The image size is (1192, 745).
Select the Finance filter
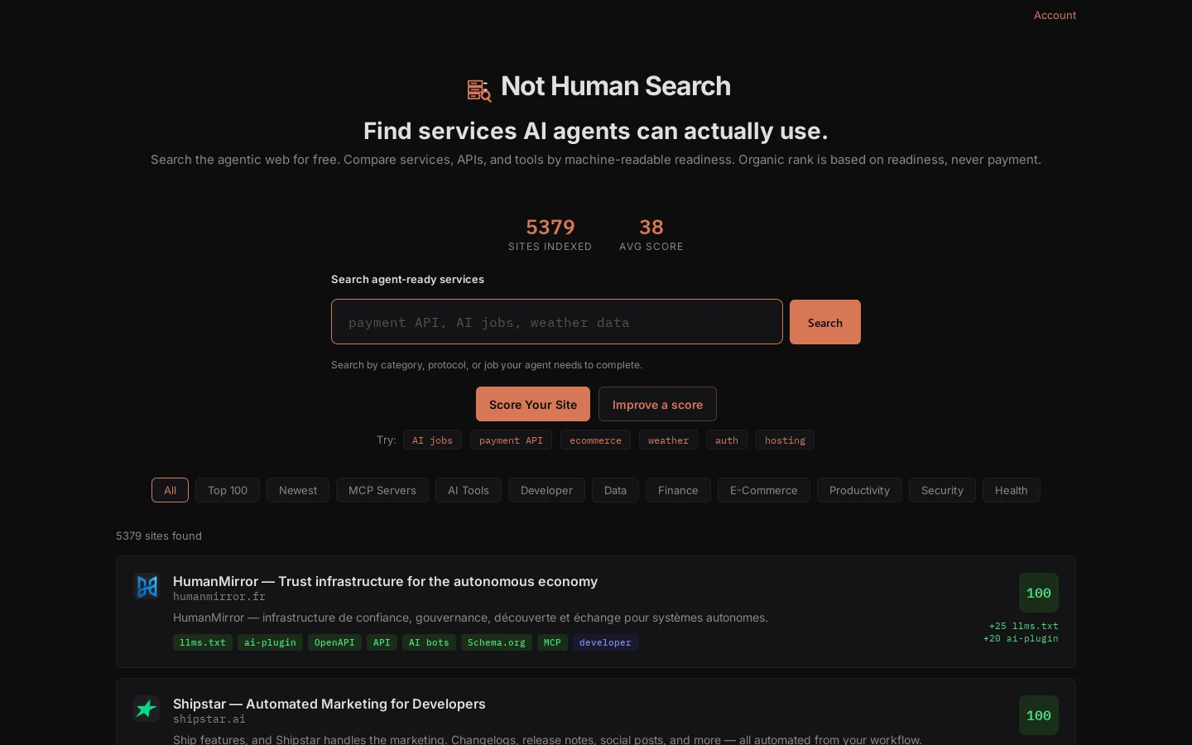tap(678, 490)
